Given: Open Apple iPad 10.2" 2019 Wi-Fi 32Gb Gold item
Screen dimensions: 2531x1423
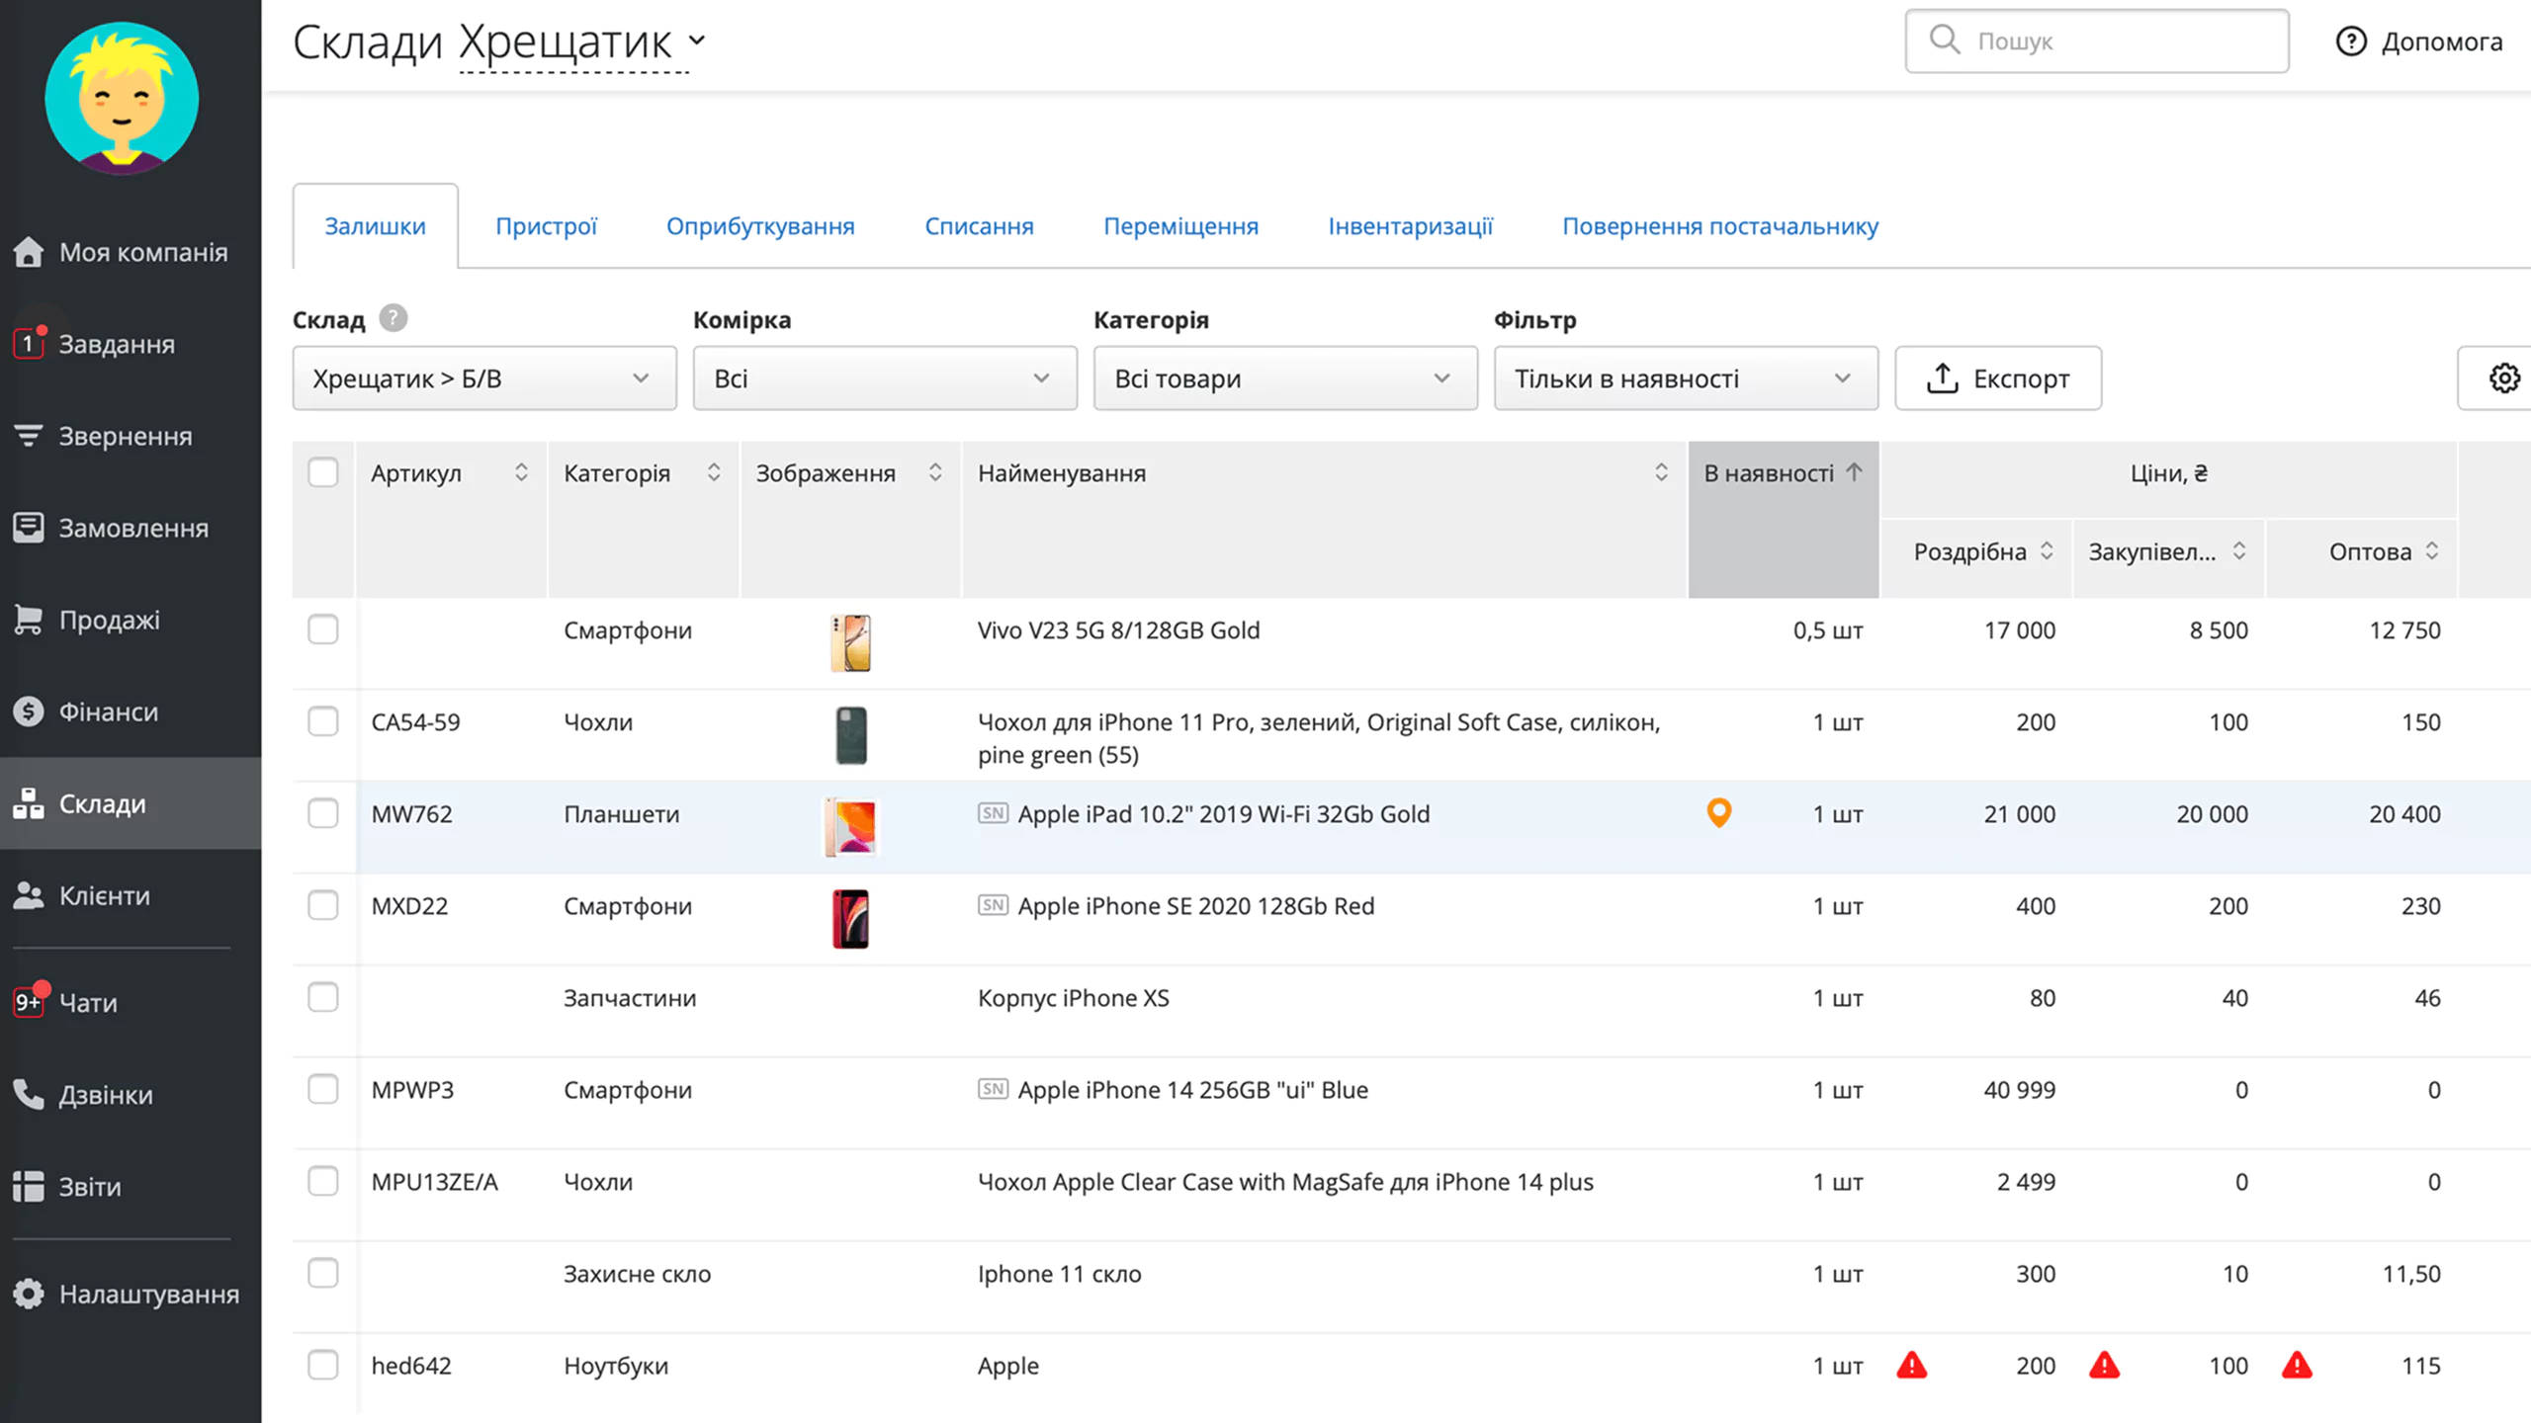Looking at the screenshot, I should (1223, 813).
